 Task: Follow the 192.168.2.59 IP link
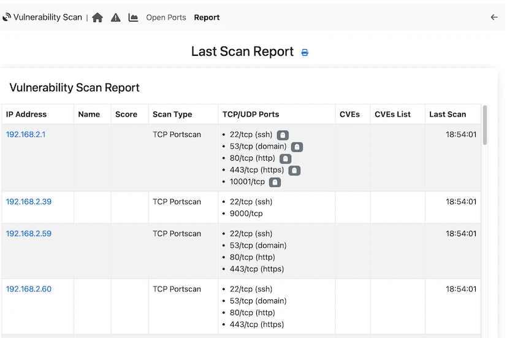click(29, 233)
